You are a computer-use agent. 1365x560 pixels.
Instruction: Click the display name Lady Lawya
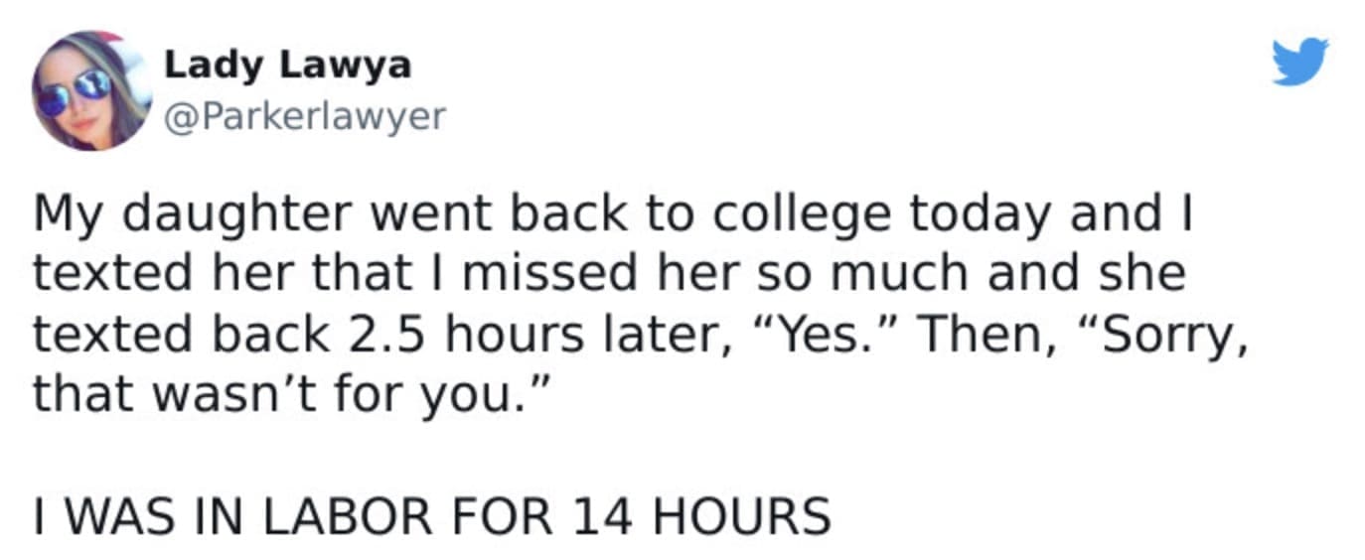tap(286, 66)
